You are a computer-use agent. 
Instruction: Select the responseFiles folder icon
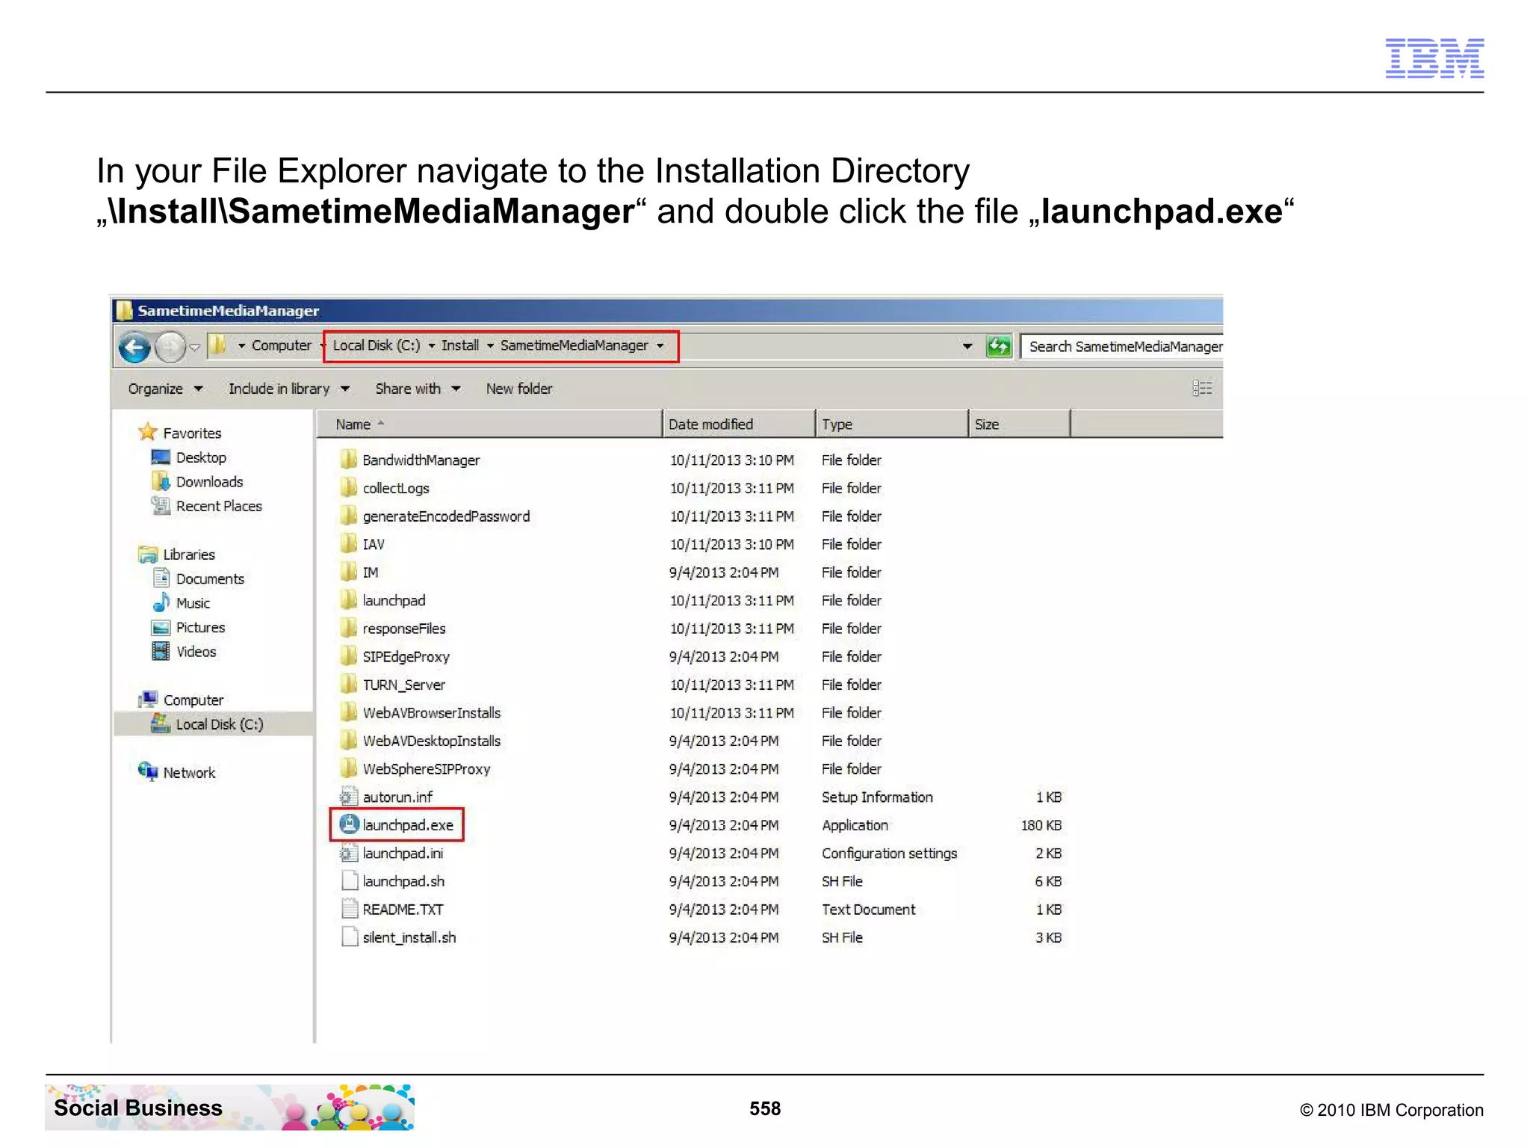(x=348, y=628)
